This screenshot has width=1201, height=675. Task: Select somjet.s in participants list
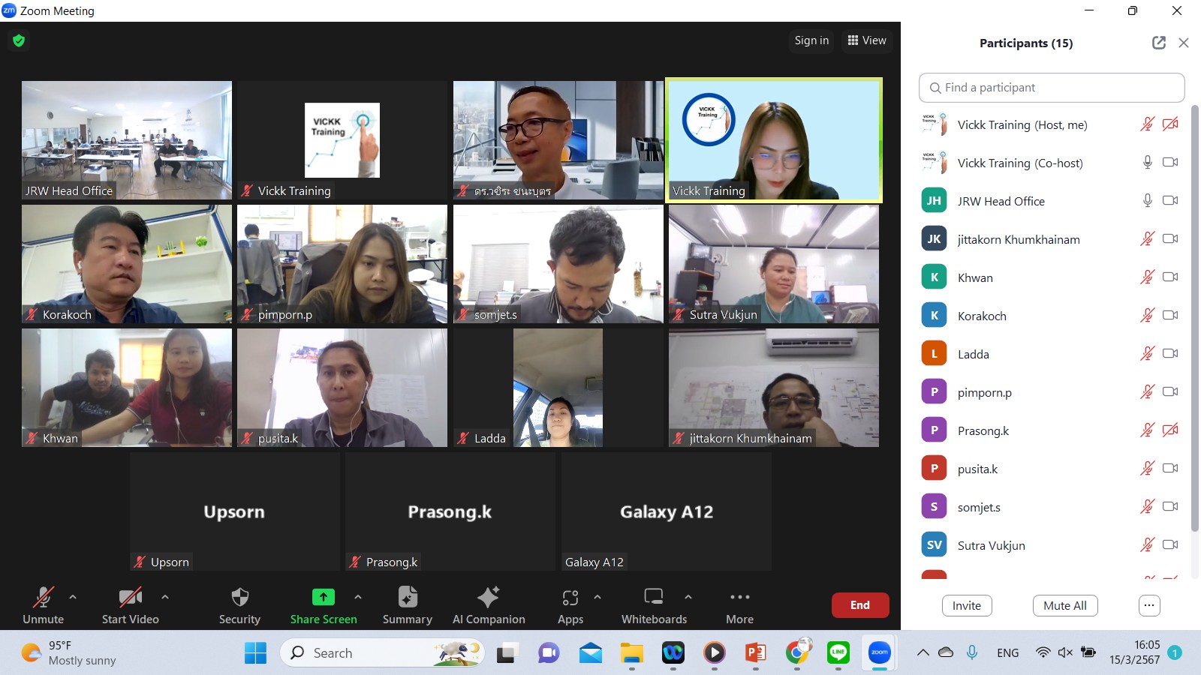tap(1052, 507)
